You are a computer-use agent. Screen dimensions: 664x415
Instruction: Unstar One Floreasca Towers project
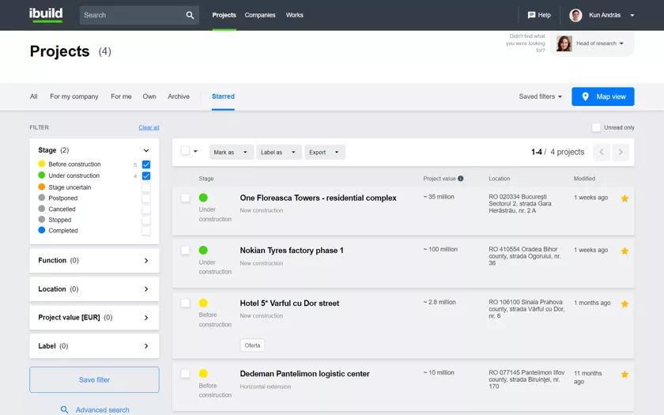[x=624, y=198]
